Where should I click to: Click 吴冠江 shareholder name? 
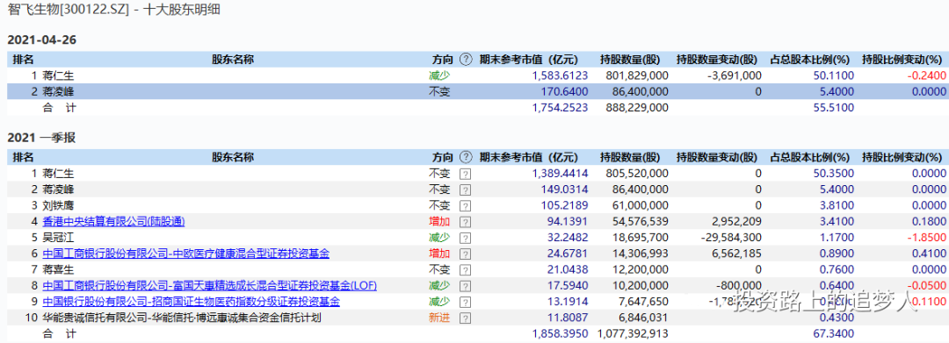tap(58, 238)
